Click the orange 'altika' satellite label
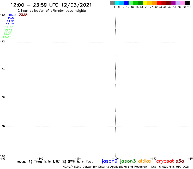 point(144,161)
